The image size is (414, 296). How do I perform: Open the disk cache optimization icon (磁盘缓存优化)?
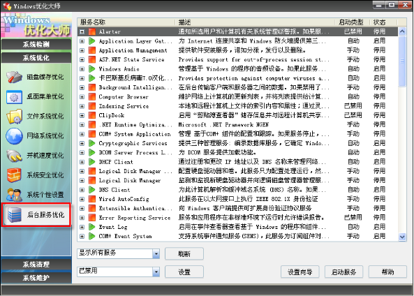pos(14,77)
